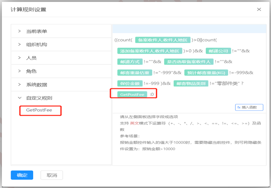Click the 邮寄重量估重 field tag
271x188 pixels.
(134, 72)
